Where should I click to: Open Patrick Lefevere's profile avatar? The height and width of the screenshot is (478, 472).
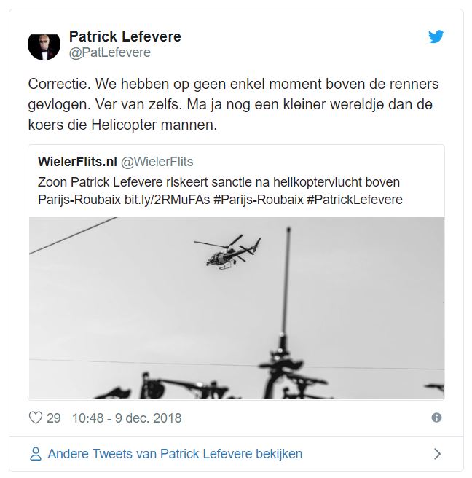(x=44, y=44)
